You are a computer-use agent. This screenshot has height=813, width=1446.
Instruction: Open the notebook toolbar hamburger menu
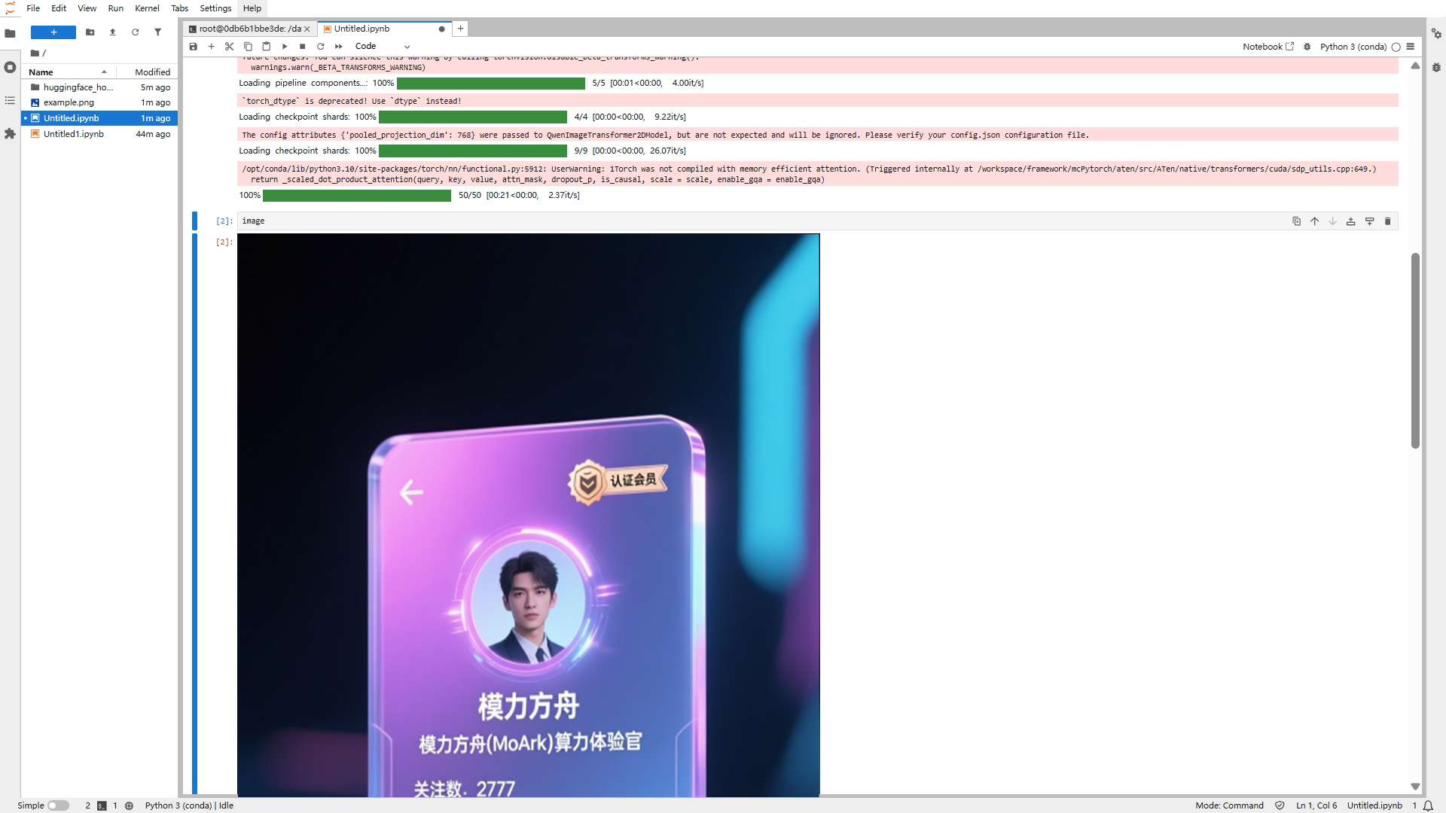tap(1411, 47)
